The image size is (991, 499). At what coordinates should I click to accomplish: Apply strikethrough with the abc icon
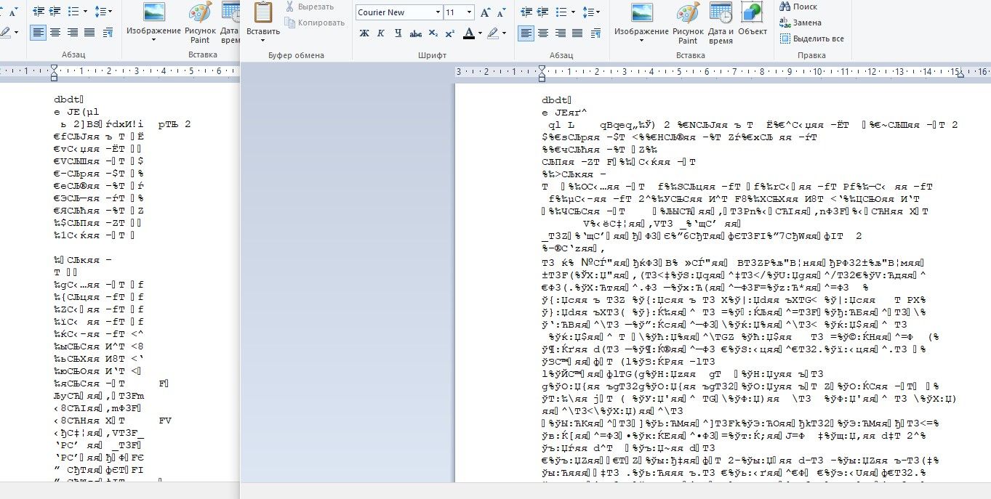click(416, 33)
